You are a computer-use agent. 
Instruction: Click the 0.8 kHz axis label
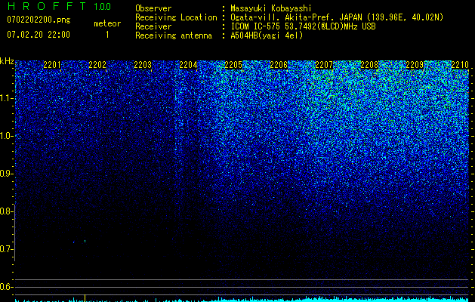coord(7,211)
